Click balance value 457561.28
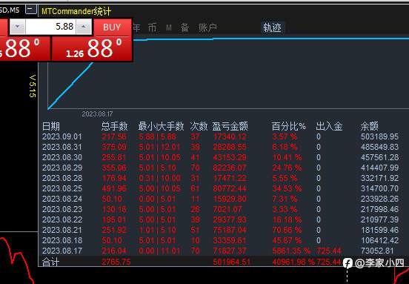Viewport: 409px width, 284px height. (x=380, y=157)
